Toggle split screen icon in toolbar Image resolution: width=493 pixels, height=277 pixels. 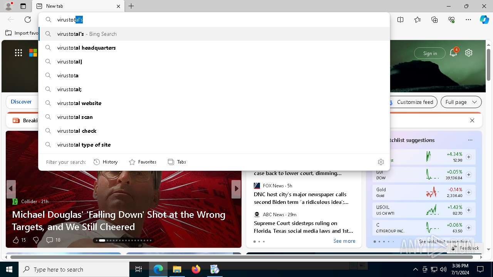tap(401, 20)
